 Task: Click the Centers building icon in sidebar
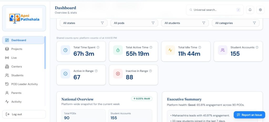coord(7,67)
